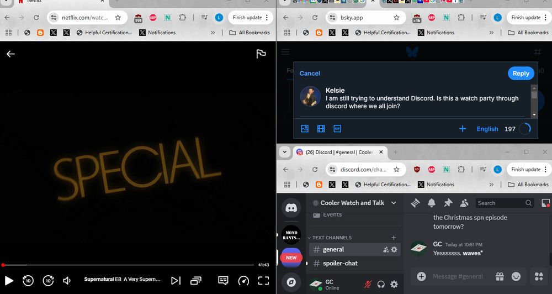Skip forward 10 seconds in Netflix player

click(x=48, y=281)
